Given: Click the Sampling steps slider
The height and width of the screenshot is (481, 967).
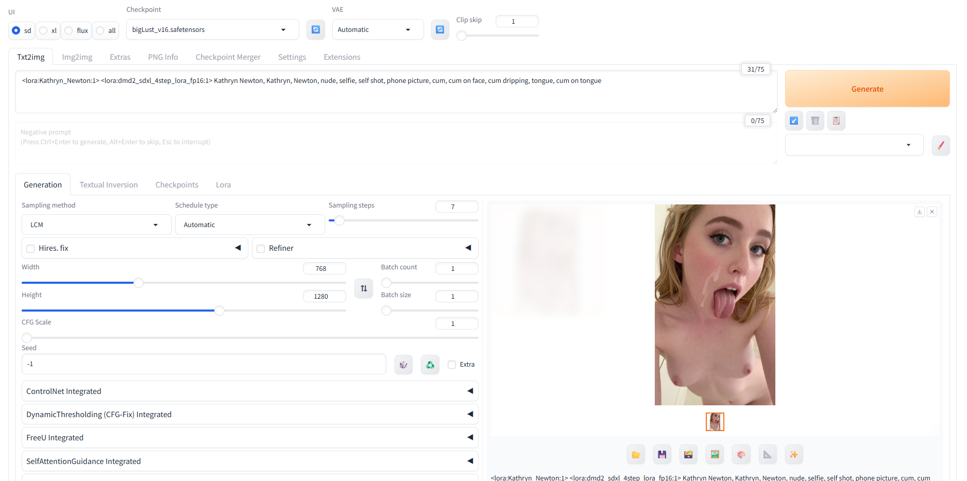Looking at the screenshot, I should tap(403, 220).
